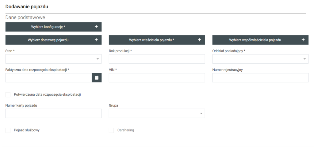Click plus icon on Wybierz współwłaściciela pojazdu
The height and width of the screenshot is (147, 314).
303,40
